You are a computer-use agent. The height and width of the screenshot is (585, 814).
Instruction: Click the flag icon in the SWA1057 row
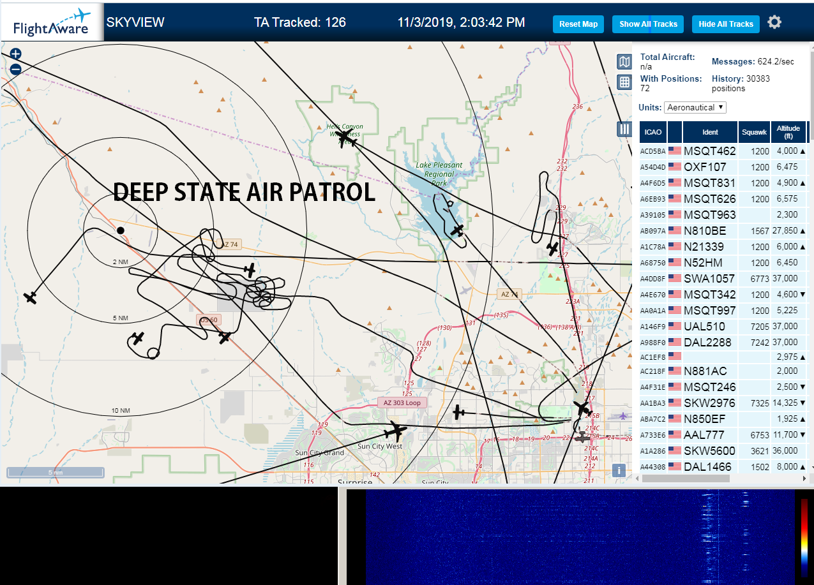point(674,279)
